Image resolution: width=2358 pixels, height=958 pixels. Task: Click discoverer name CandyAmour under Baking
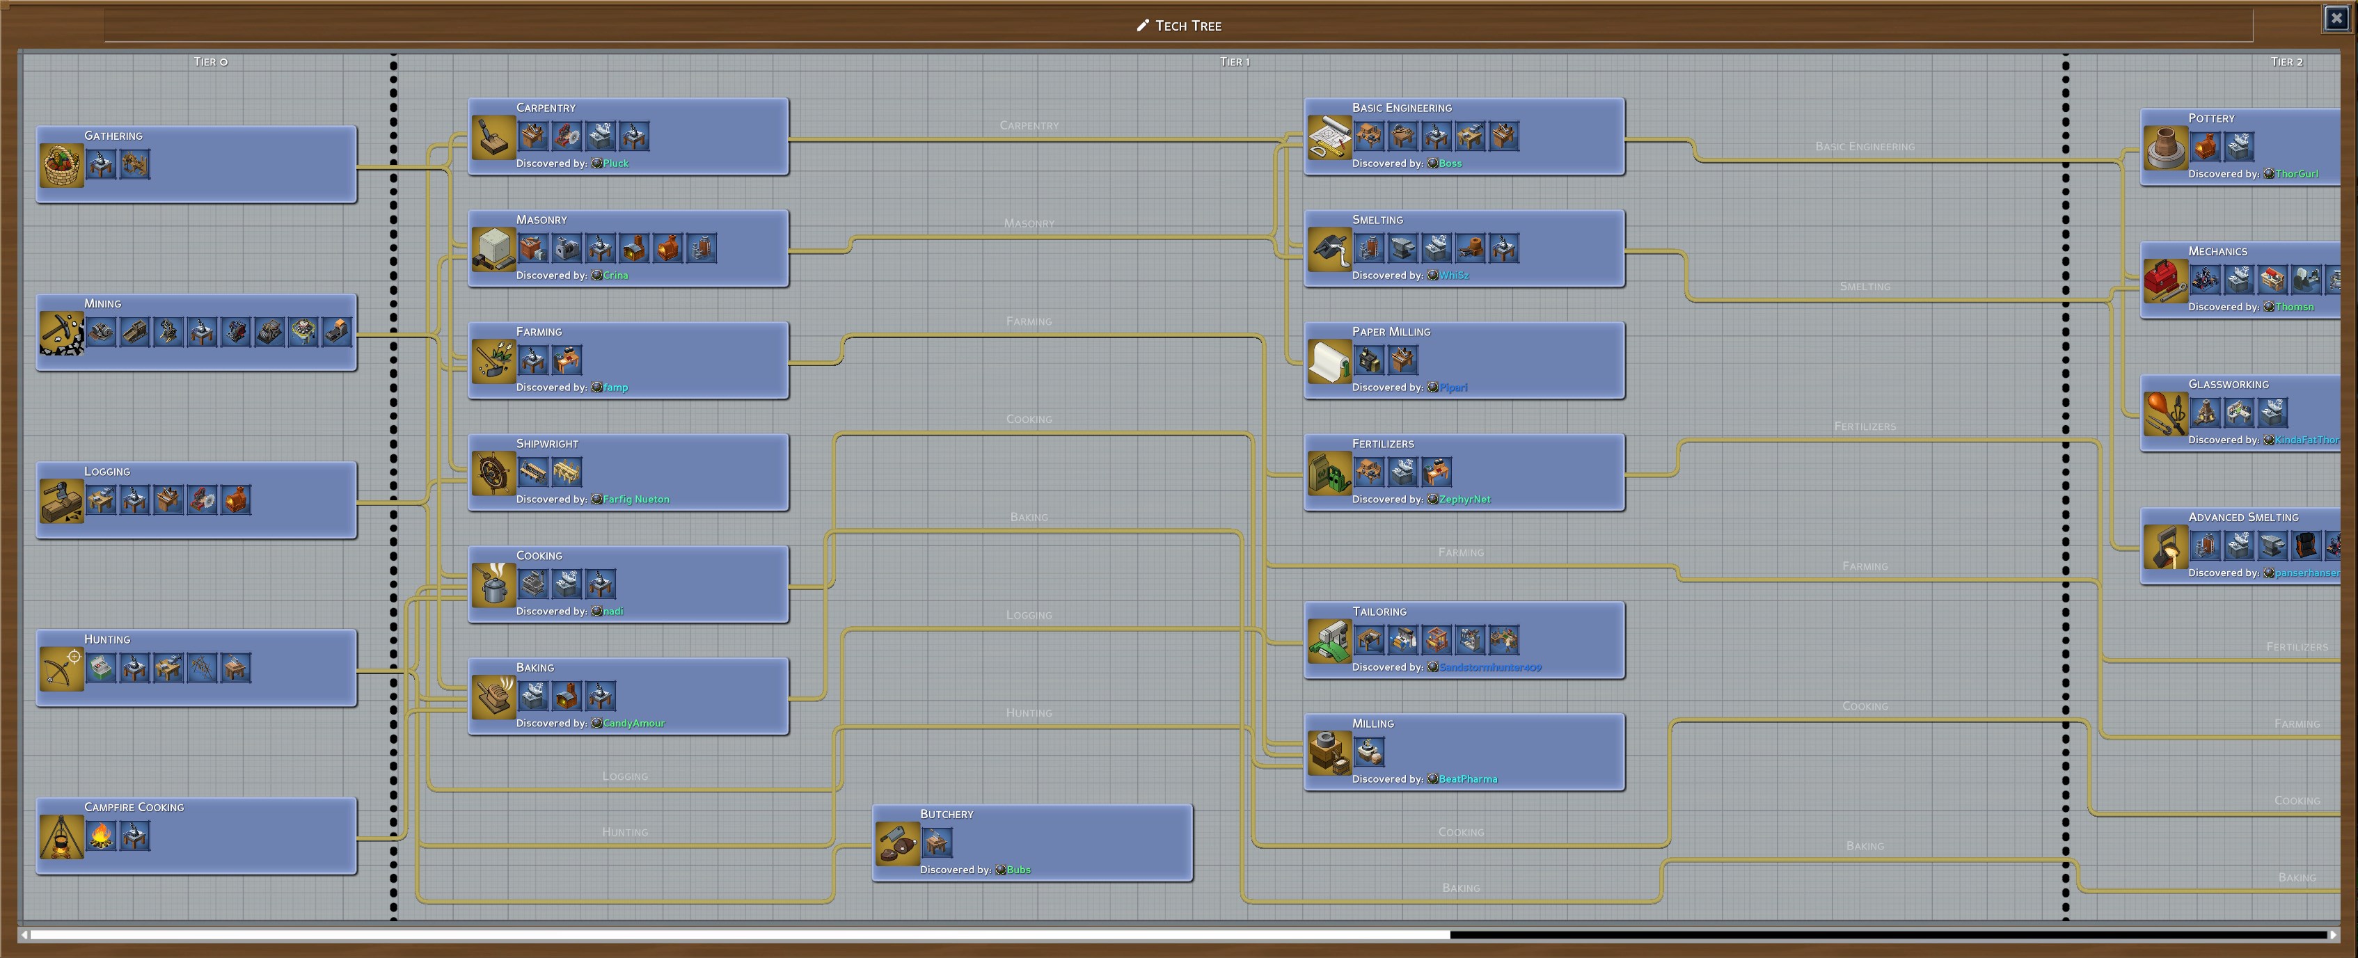(x=633, y=724)
